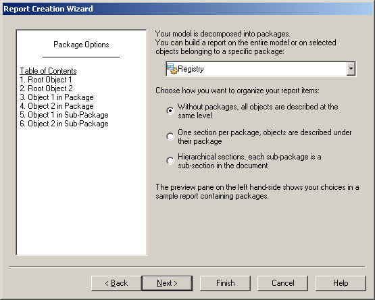Click 'Root Object 1' in preview pane
Screen dimensions: 375x300
click(46, 80)
